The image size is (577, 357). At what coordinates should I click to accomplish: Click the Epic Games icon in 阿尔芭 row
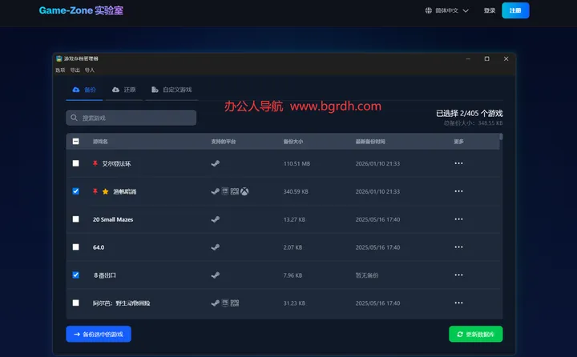point(225,303)
